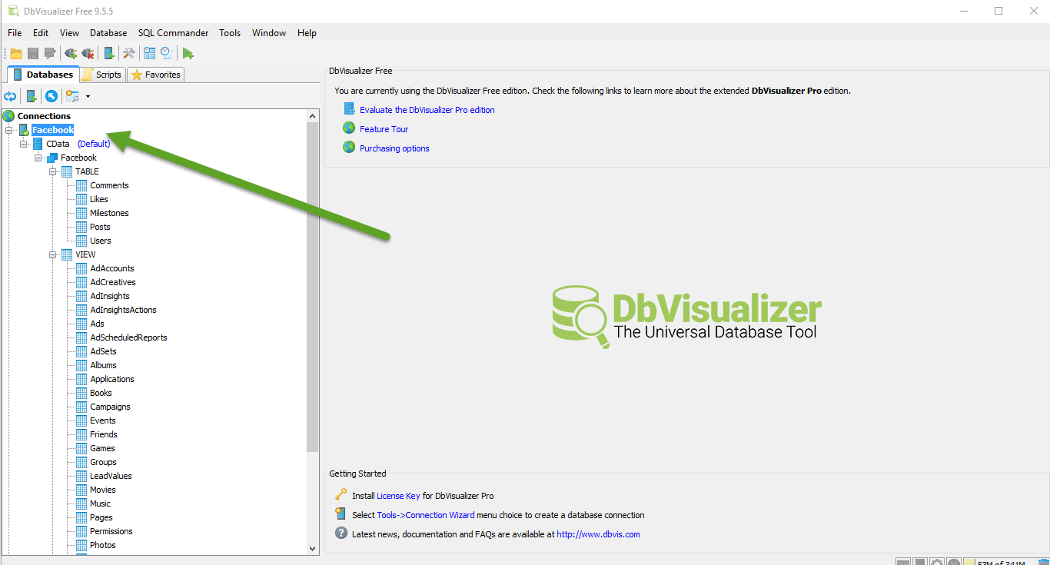Reload the database tree with the blue arrows icon
The height and width of the screenshot is (565, 1050).
[10, 96]
